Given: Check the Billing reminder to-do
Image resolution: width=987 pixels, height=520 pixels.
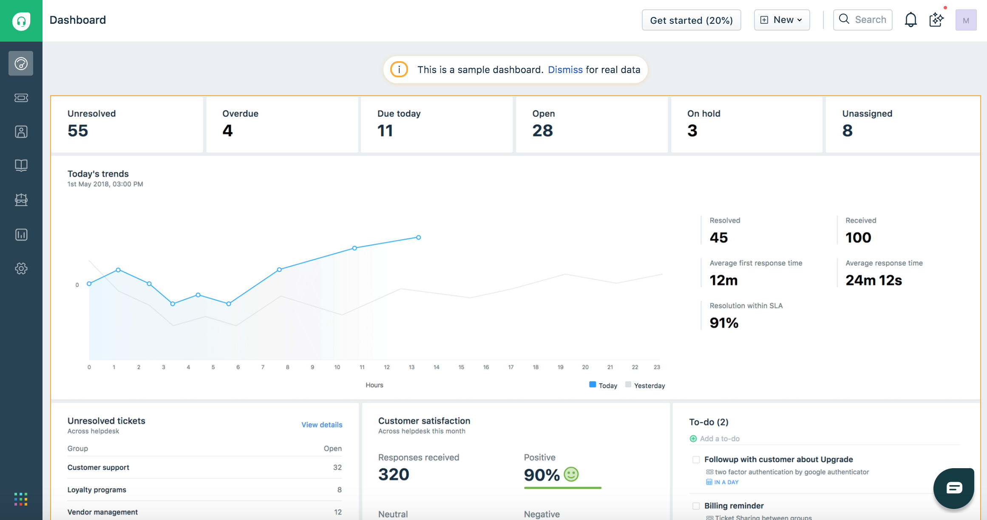Looking at the screenshot, I should (x=696, y=506).
